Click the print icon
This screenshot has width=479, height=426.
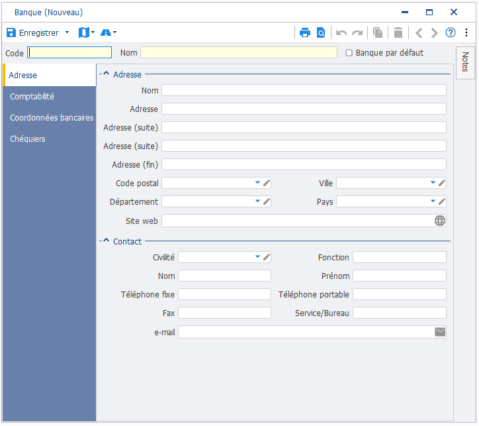click(305, 32)
